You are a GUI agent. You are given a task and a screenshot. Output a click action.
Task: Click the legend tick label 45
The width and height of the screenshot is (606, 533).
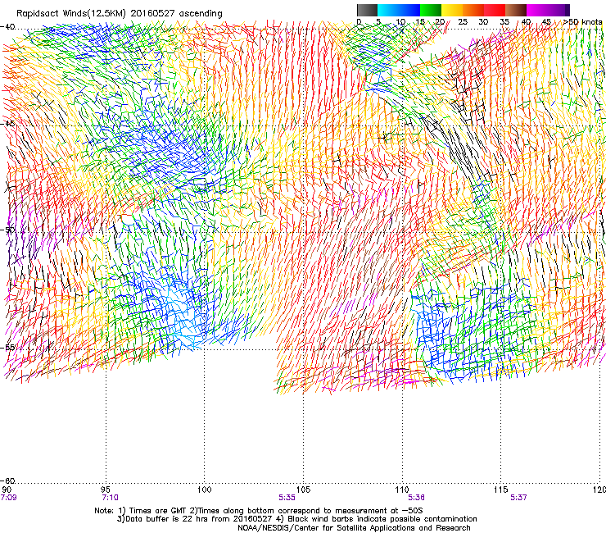point(546,22)
